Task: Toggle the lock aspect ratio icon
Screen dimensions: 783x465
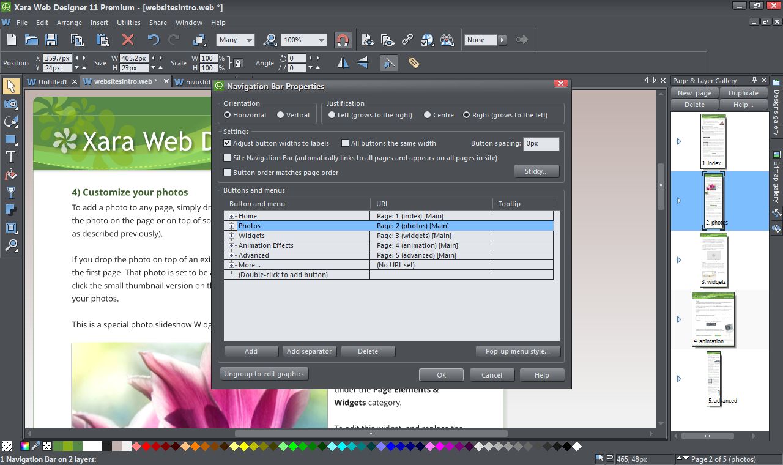Action: [238, 62]
